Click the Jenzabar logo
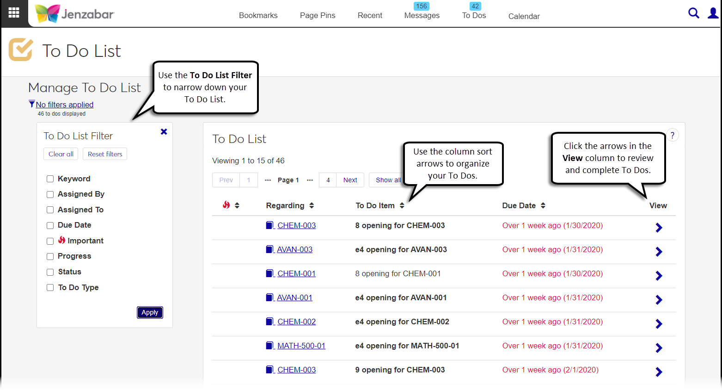 tap(75, 14)
